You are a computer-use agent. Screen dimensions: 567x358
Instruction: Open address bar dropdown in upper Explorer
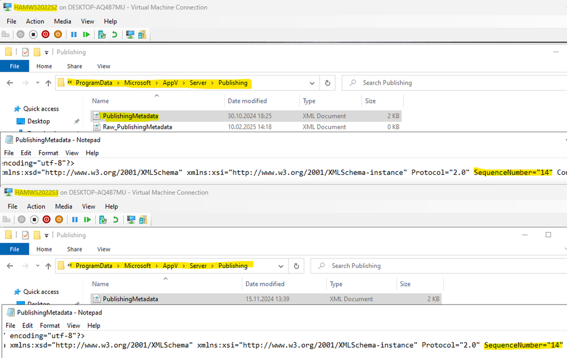pos(312,83)
